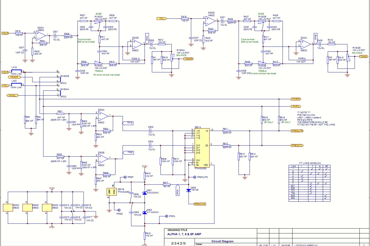Viewport: 370px width, 246px height.
Task: Click the D802 zener diode symbol
Action: point(144,213)
